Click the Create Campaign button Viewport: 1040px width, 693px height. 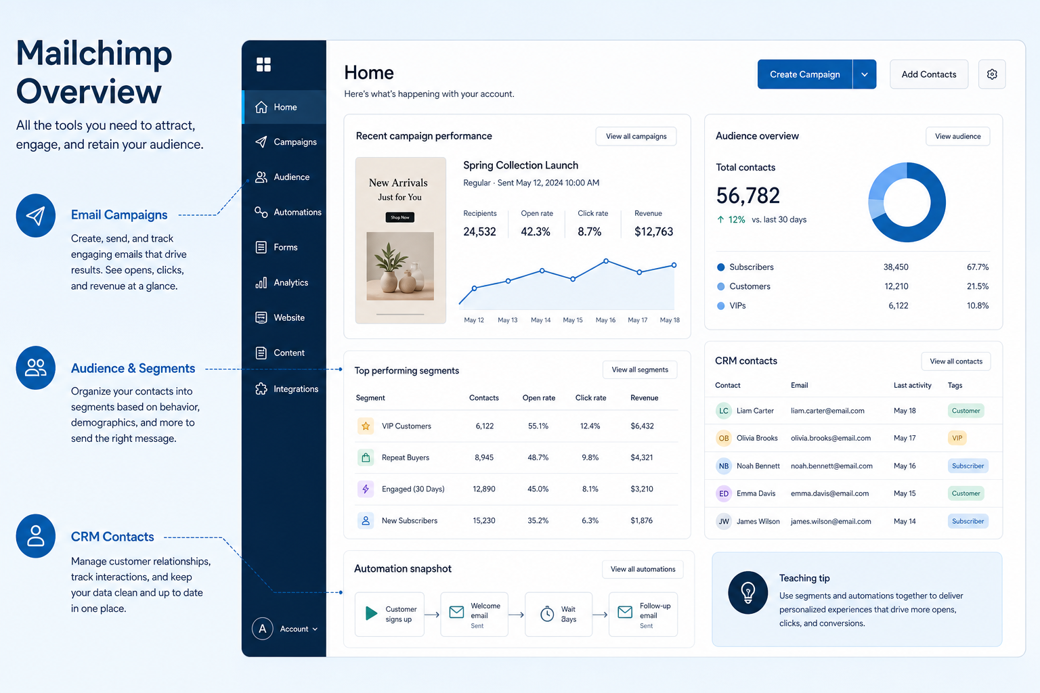(x=805, y=74)
